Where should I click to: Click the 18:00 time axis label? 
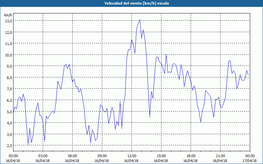pyautogui.click(x=191, y=156)
